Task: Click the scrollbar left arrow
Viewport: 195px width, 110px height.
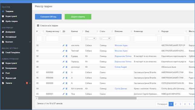Action: [x=37, y=98]
